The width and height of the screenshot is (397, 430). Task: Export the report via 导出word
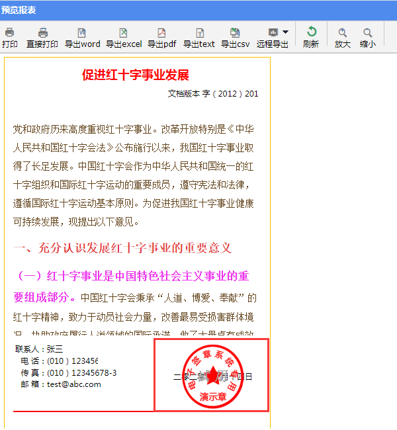(82, 32)
